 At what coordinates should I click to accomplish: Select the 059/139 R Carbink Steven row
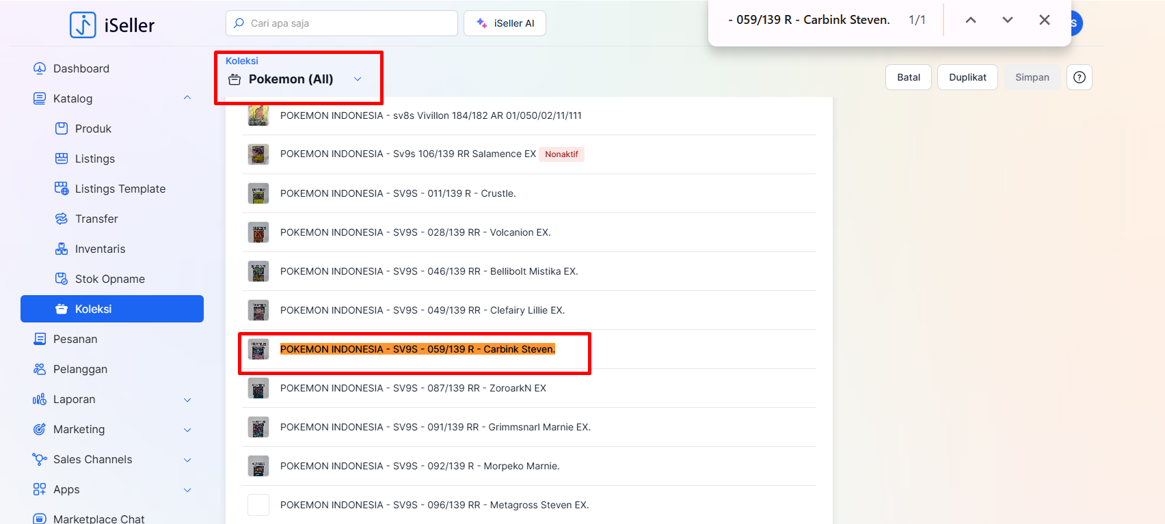[529, 349]
